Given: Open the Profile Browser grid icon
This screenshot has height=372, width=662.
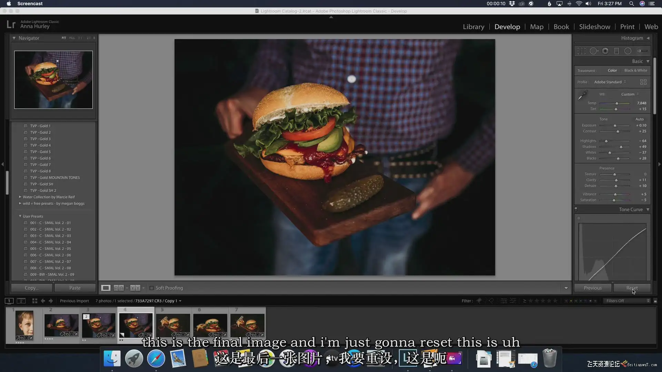Looking at the screenshot, I should [x=643, y=82].
